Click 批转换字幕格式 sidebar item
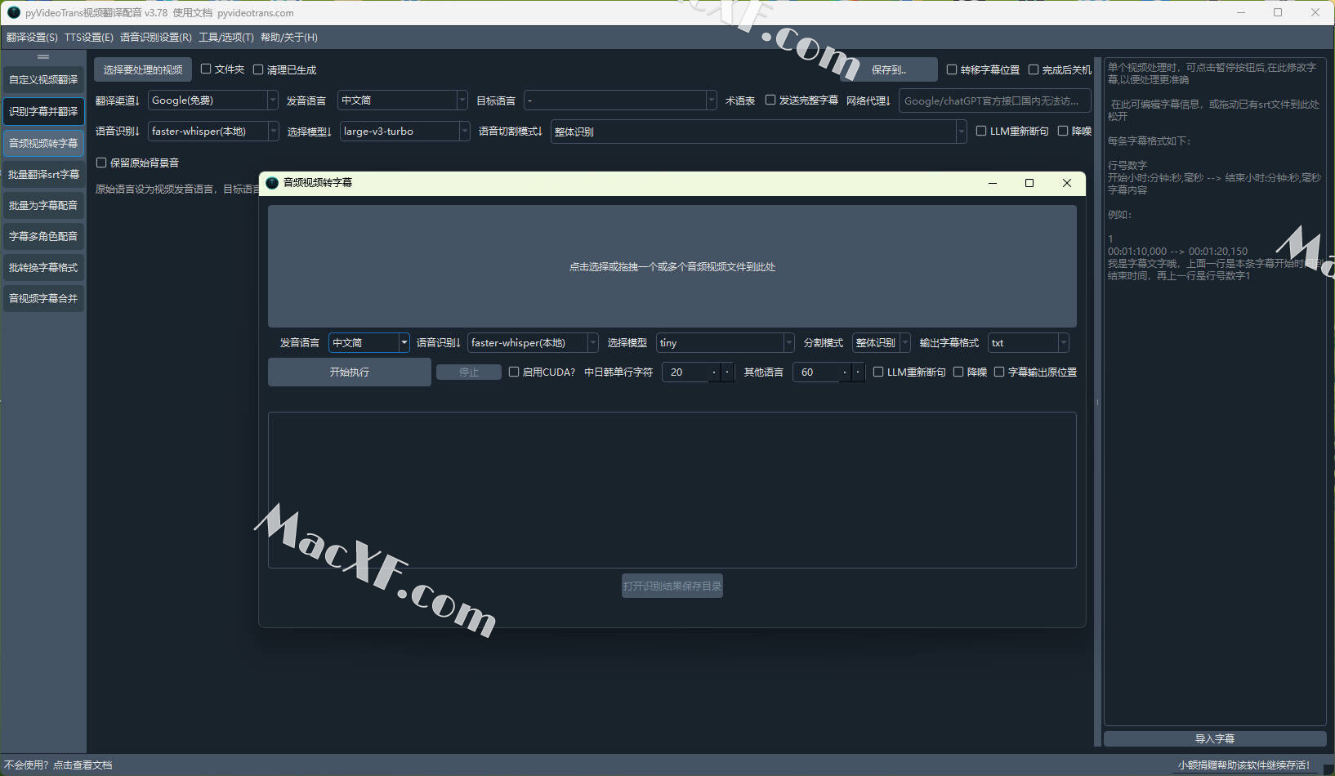Viewport: 1335px width, 776px height. point(43,267)
